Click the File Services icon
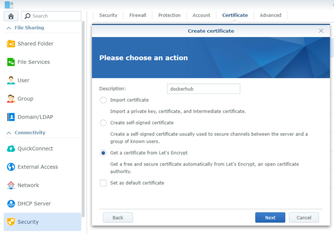 pyautogui.click(x=11, y=62)
